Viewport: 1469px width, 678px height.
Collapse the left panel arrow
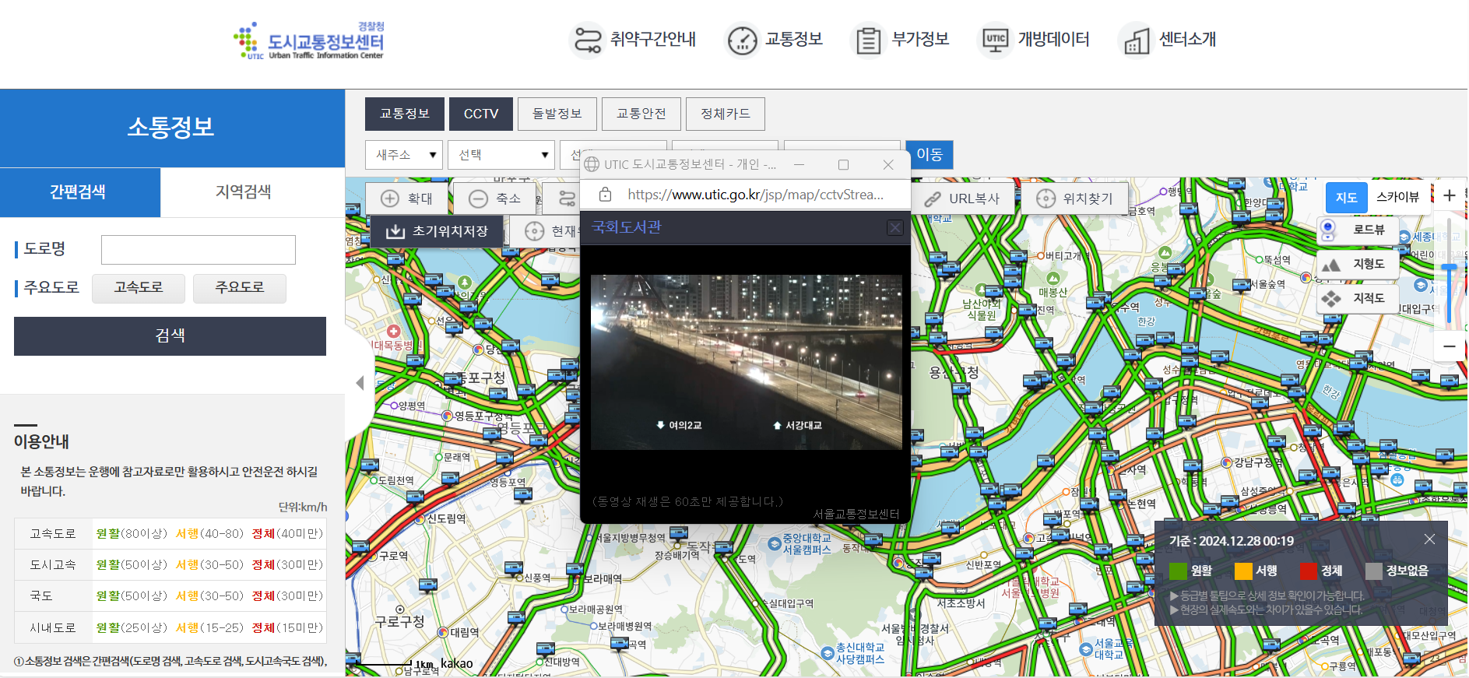coord(360,383)
